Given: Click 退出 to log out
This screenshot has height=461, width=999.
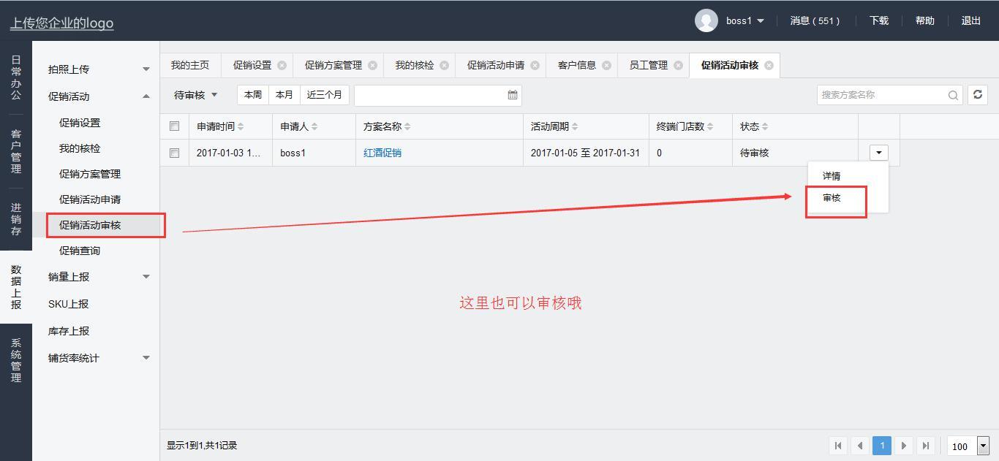Looking at the screenshot, I should tap(970, 20).
